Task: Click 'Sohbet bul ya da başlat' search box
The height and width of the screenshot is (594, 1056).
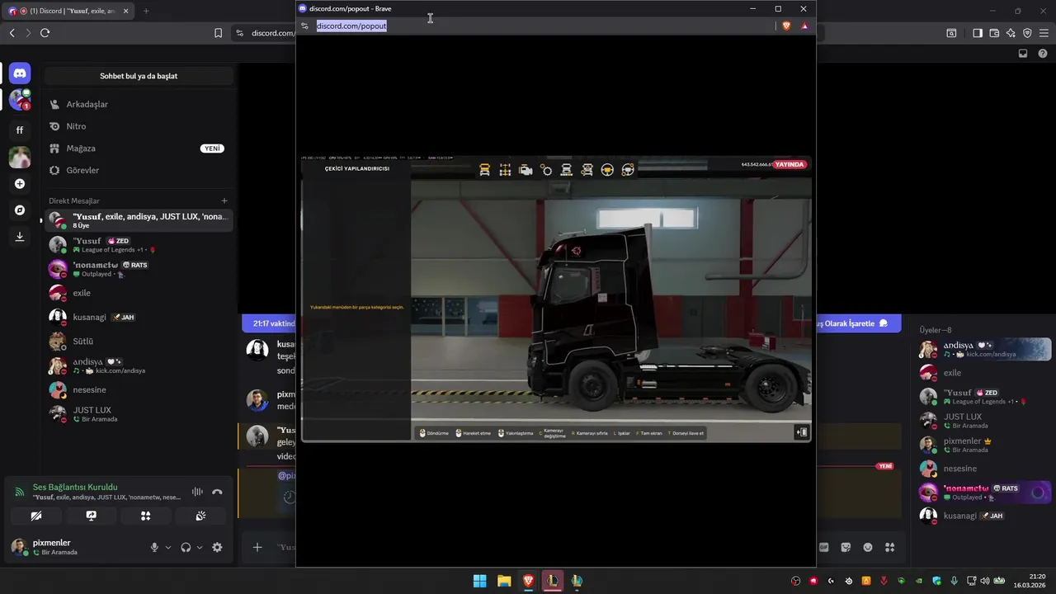Action: [139, 76]
